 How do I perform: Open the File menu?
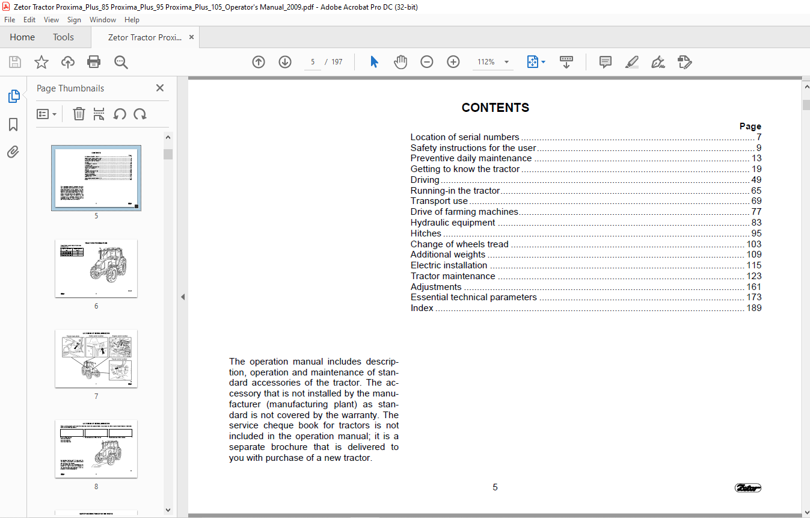pos(10,20)
